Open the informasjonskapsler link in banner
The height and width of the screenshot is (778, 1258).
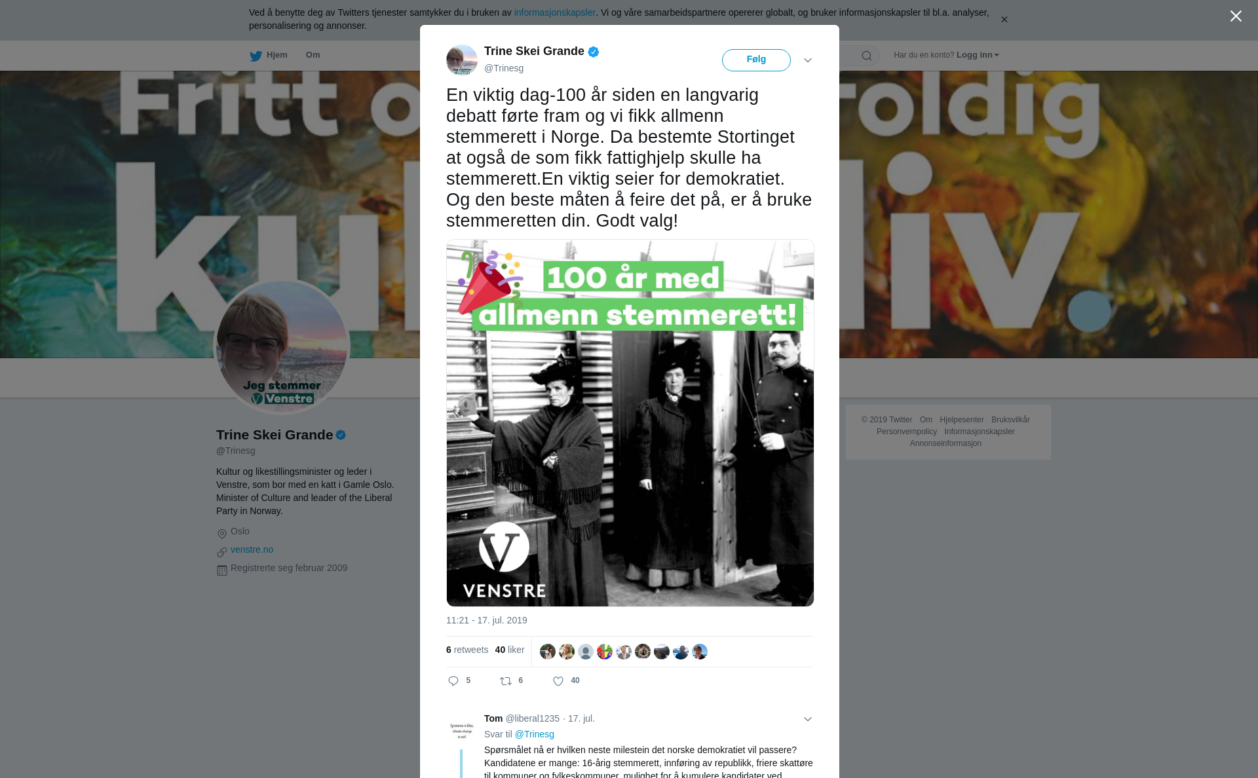coord(554,12)
